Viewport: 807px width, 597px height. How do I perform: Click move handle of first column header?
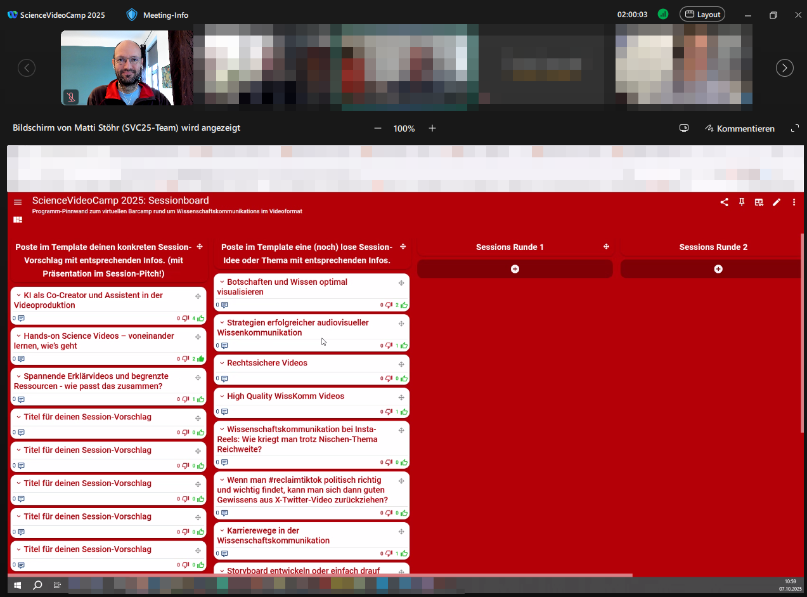(200, 247)
